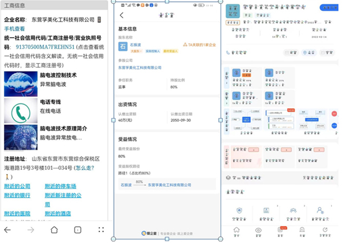The width and height of the screenshot is (342, 244).
Task: Click the walking person icon after the address
Action: coord(7,177)
